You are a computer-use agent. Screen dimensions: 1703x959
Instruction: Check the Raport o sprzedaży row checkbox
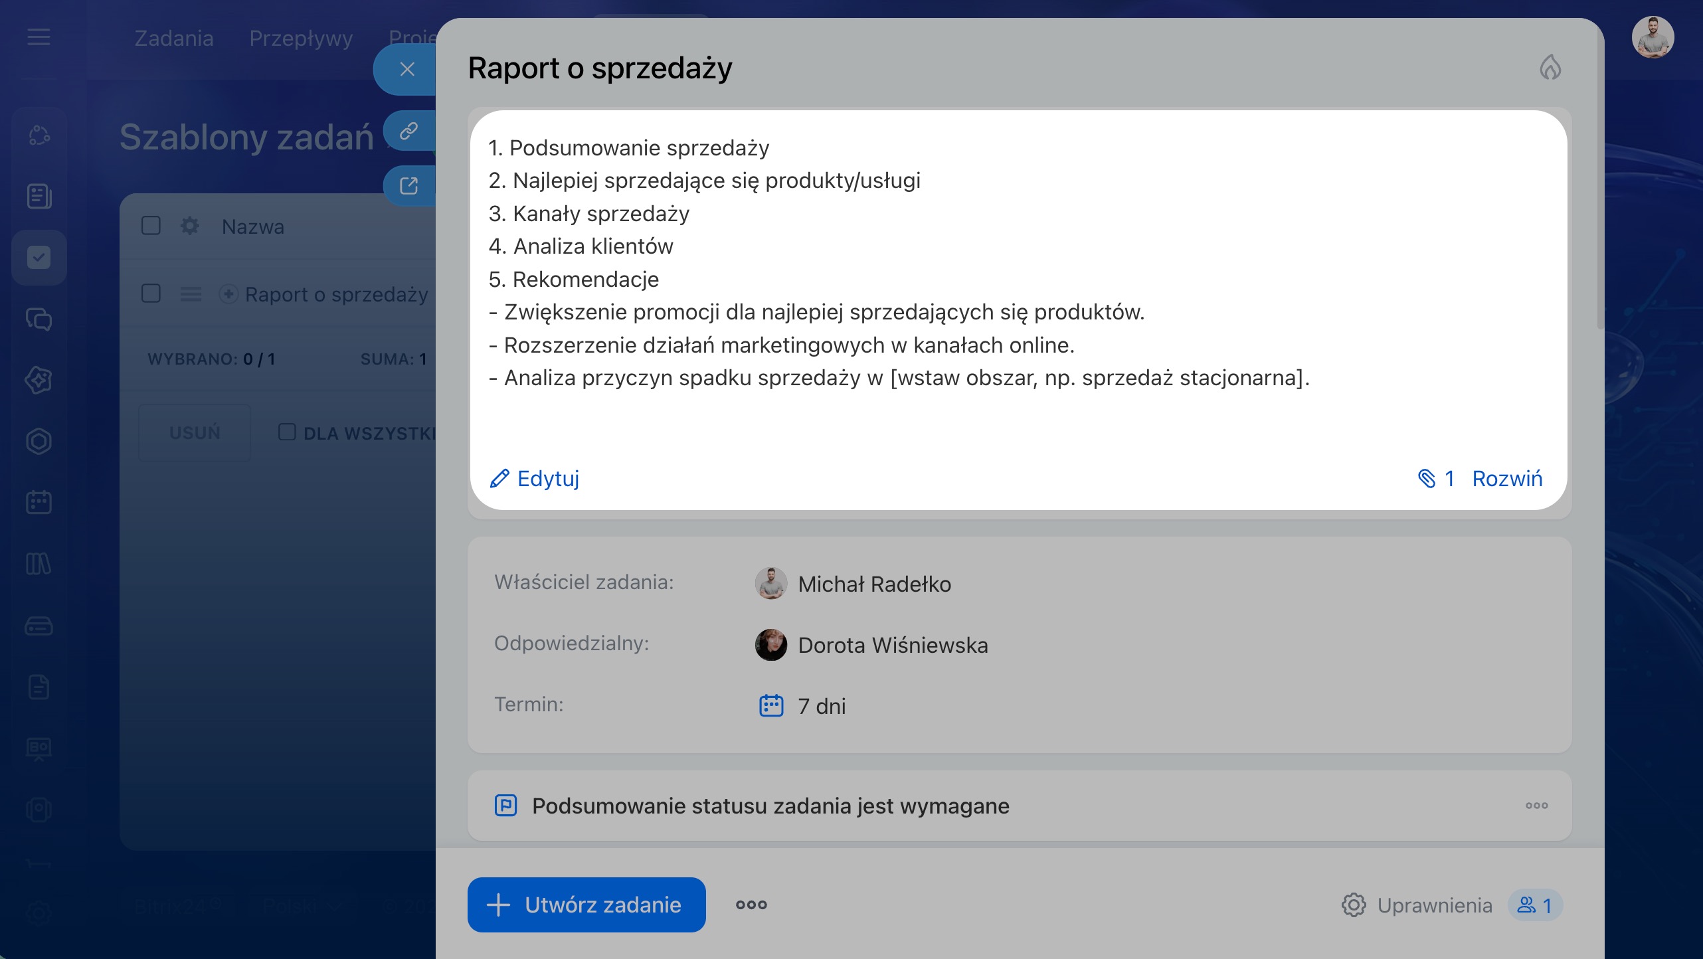151,294
